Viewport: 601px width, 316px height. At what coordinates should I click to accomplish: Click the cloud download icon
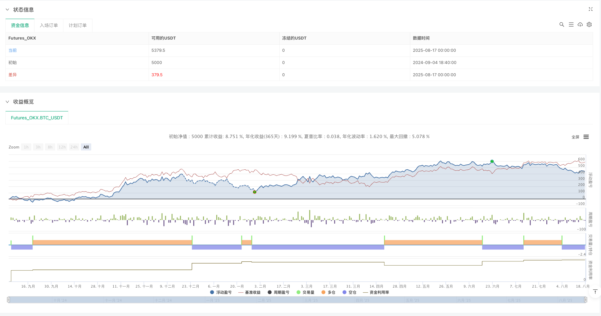pyautogui.click(x=580, y=24)
